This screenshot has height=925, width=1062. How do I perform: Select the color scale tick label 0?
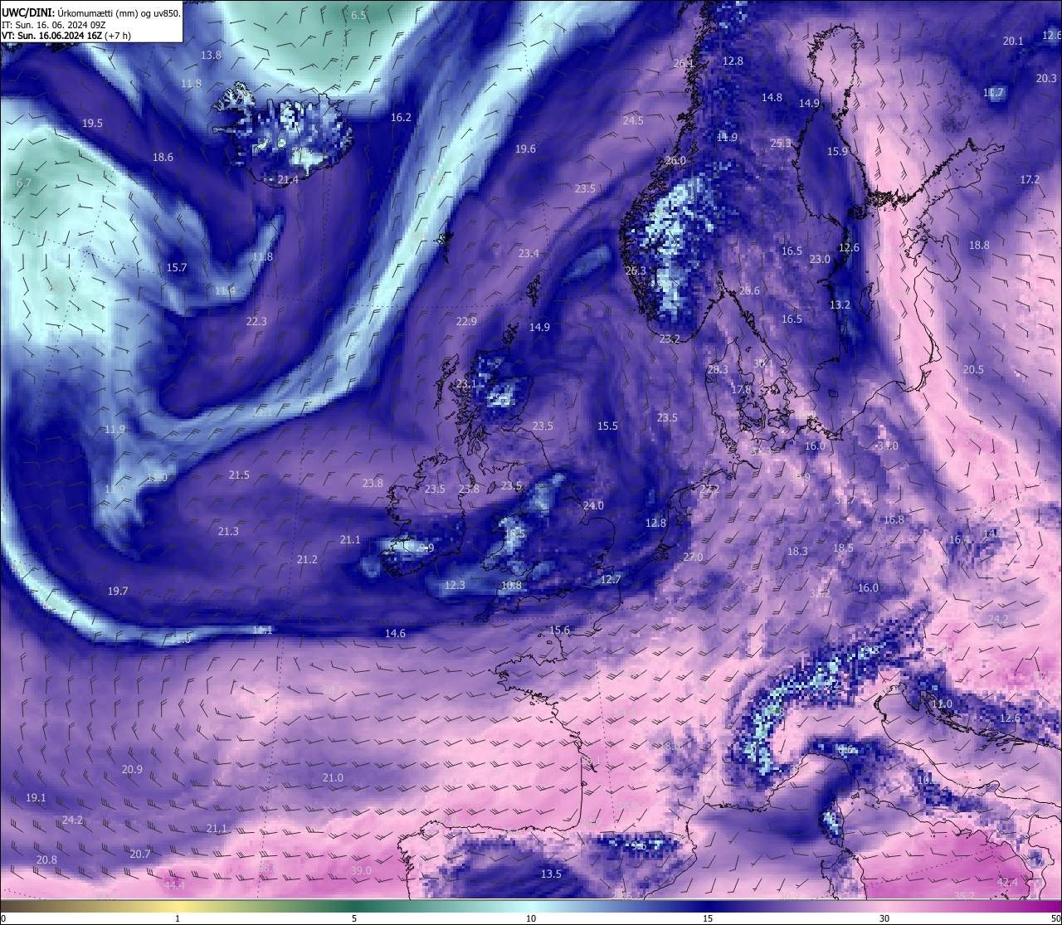(x=2, y=918)
